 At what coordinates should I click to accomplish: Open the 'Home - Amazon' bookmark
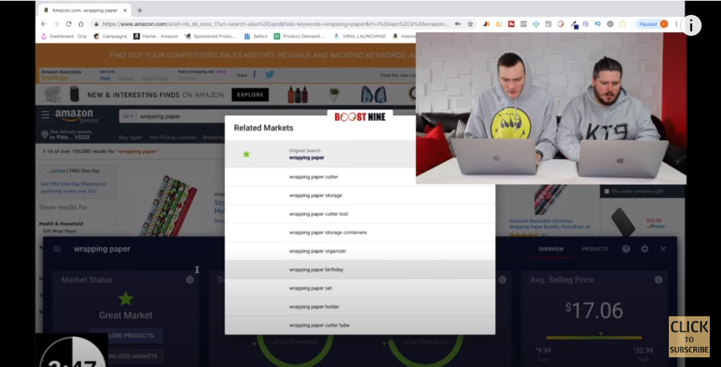coord(156,36)
